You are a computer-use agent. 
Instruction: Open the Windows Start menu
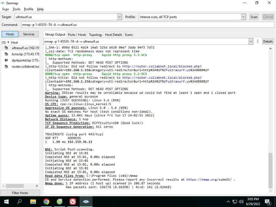click(x=6, y=202)
